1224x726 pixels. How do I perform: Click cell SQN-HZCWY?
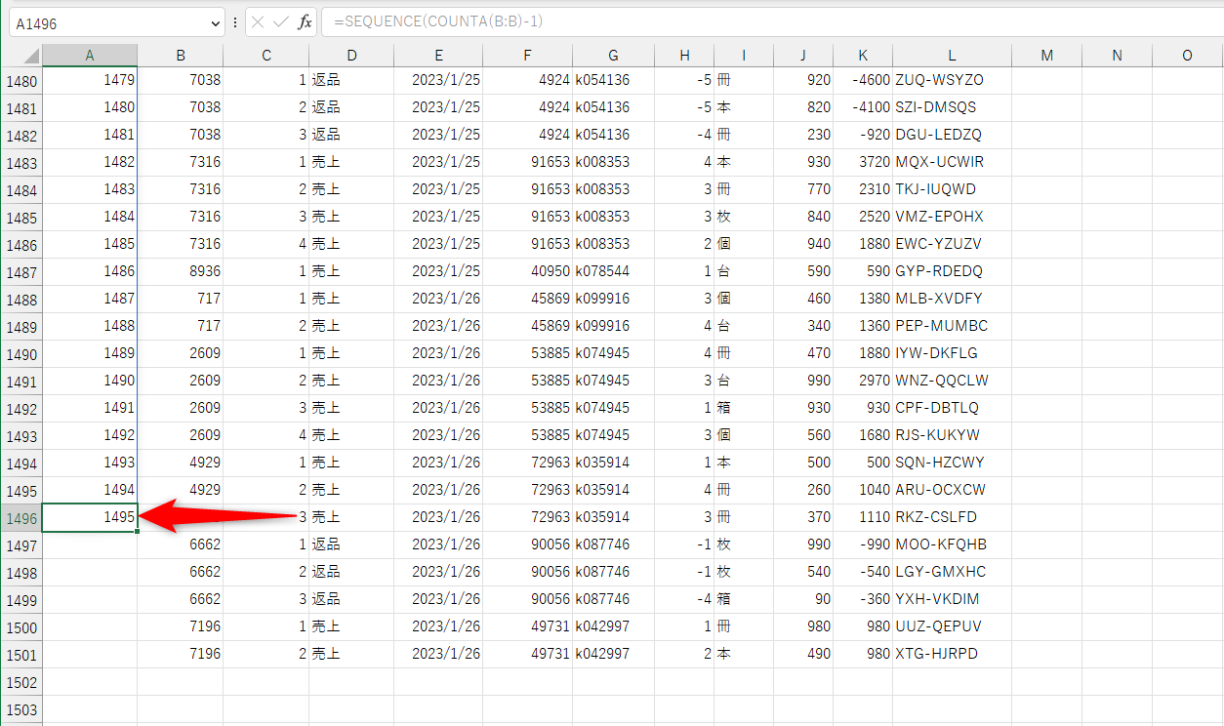953,463
